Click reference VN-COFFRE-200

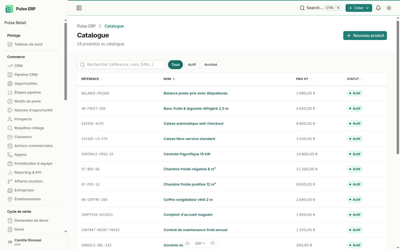coord(94,200)
